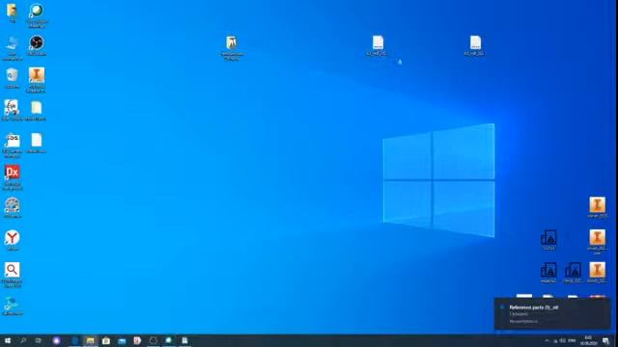Click the purple circle assistant taskbar icon
Viewport: 618px width, 347px height.
(56, 340)
